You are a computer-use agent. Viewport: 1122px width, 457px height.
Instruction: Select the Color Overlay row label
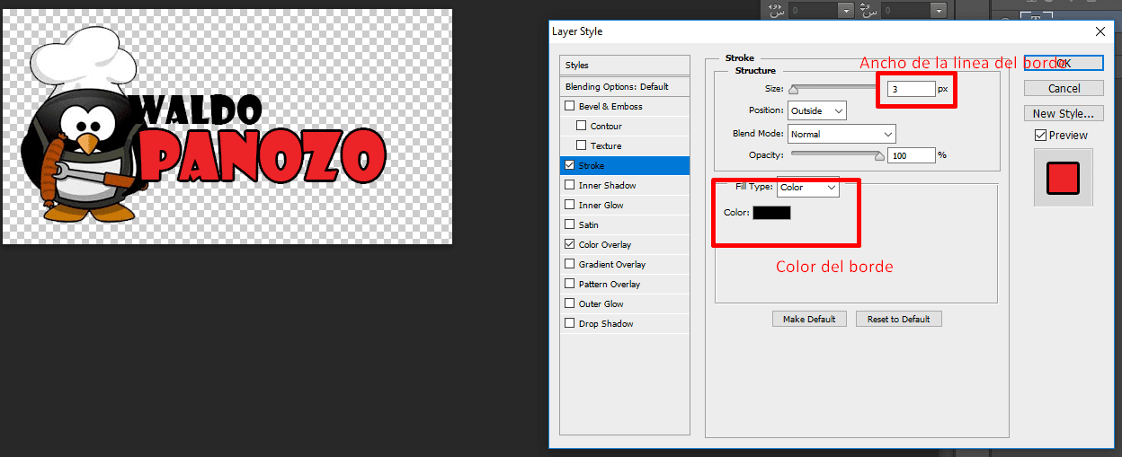click(x=605, y=244)
